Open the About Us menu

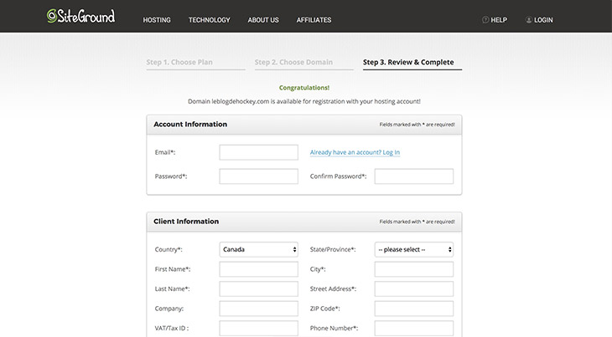pos(263,20)
